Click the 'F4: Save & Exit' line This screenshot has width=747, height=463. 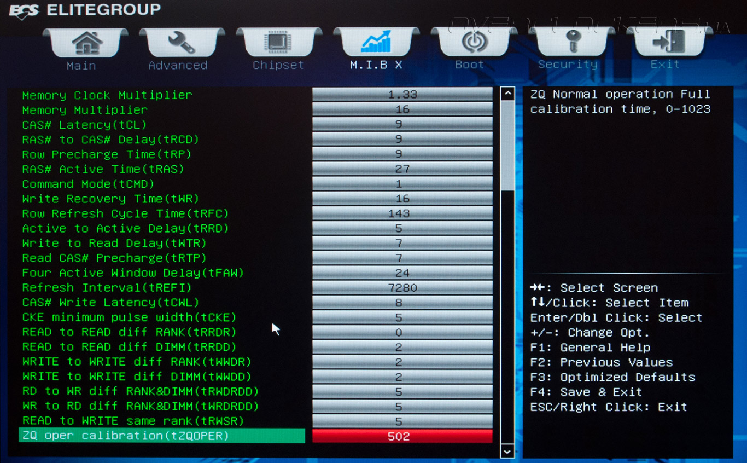[586, 392]
